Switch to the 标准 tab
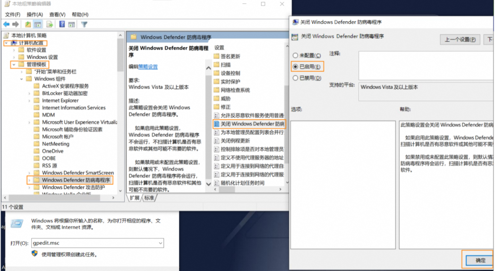This screenshot has width=495, height=271. coord(149,198)
